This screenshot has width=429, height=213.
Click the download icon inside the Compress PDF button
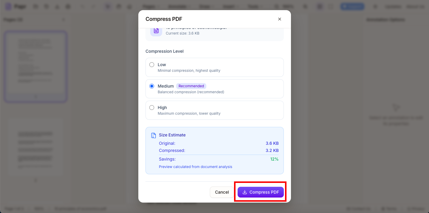click(x=244, y=192)
